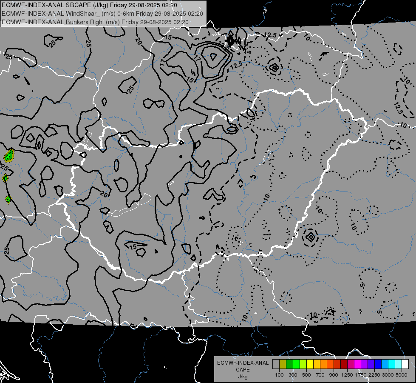Click the 100 value on legend scale
This screenshot has width=416, height=383.
tap(279, 375)
